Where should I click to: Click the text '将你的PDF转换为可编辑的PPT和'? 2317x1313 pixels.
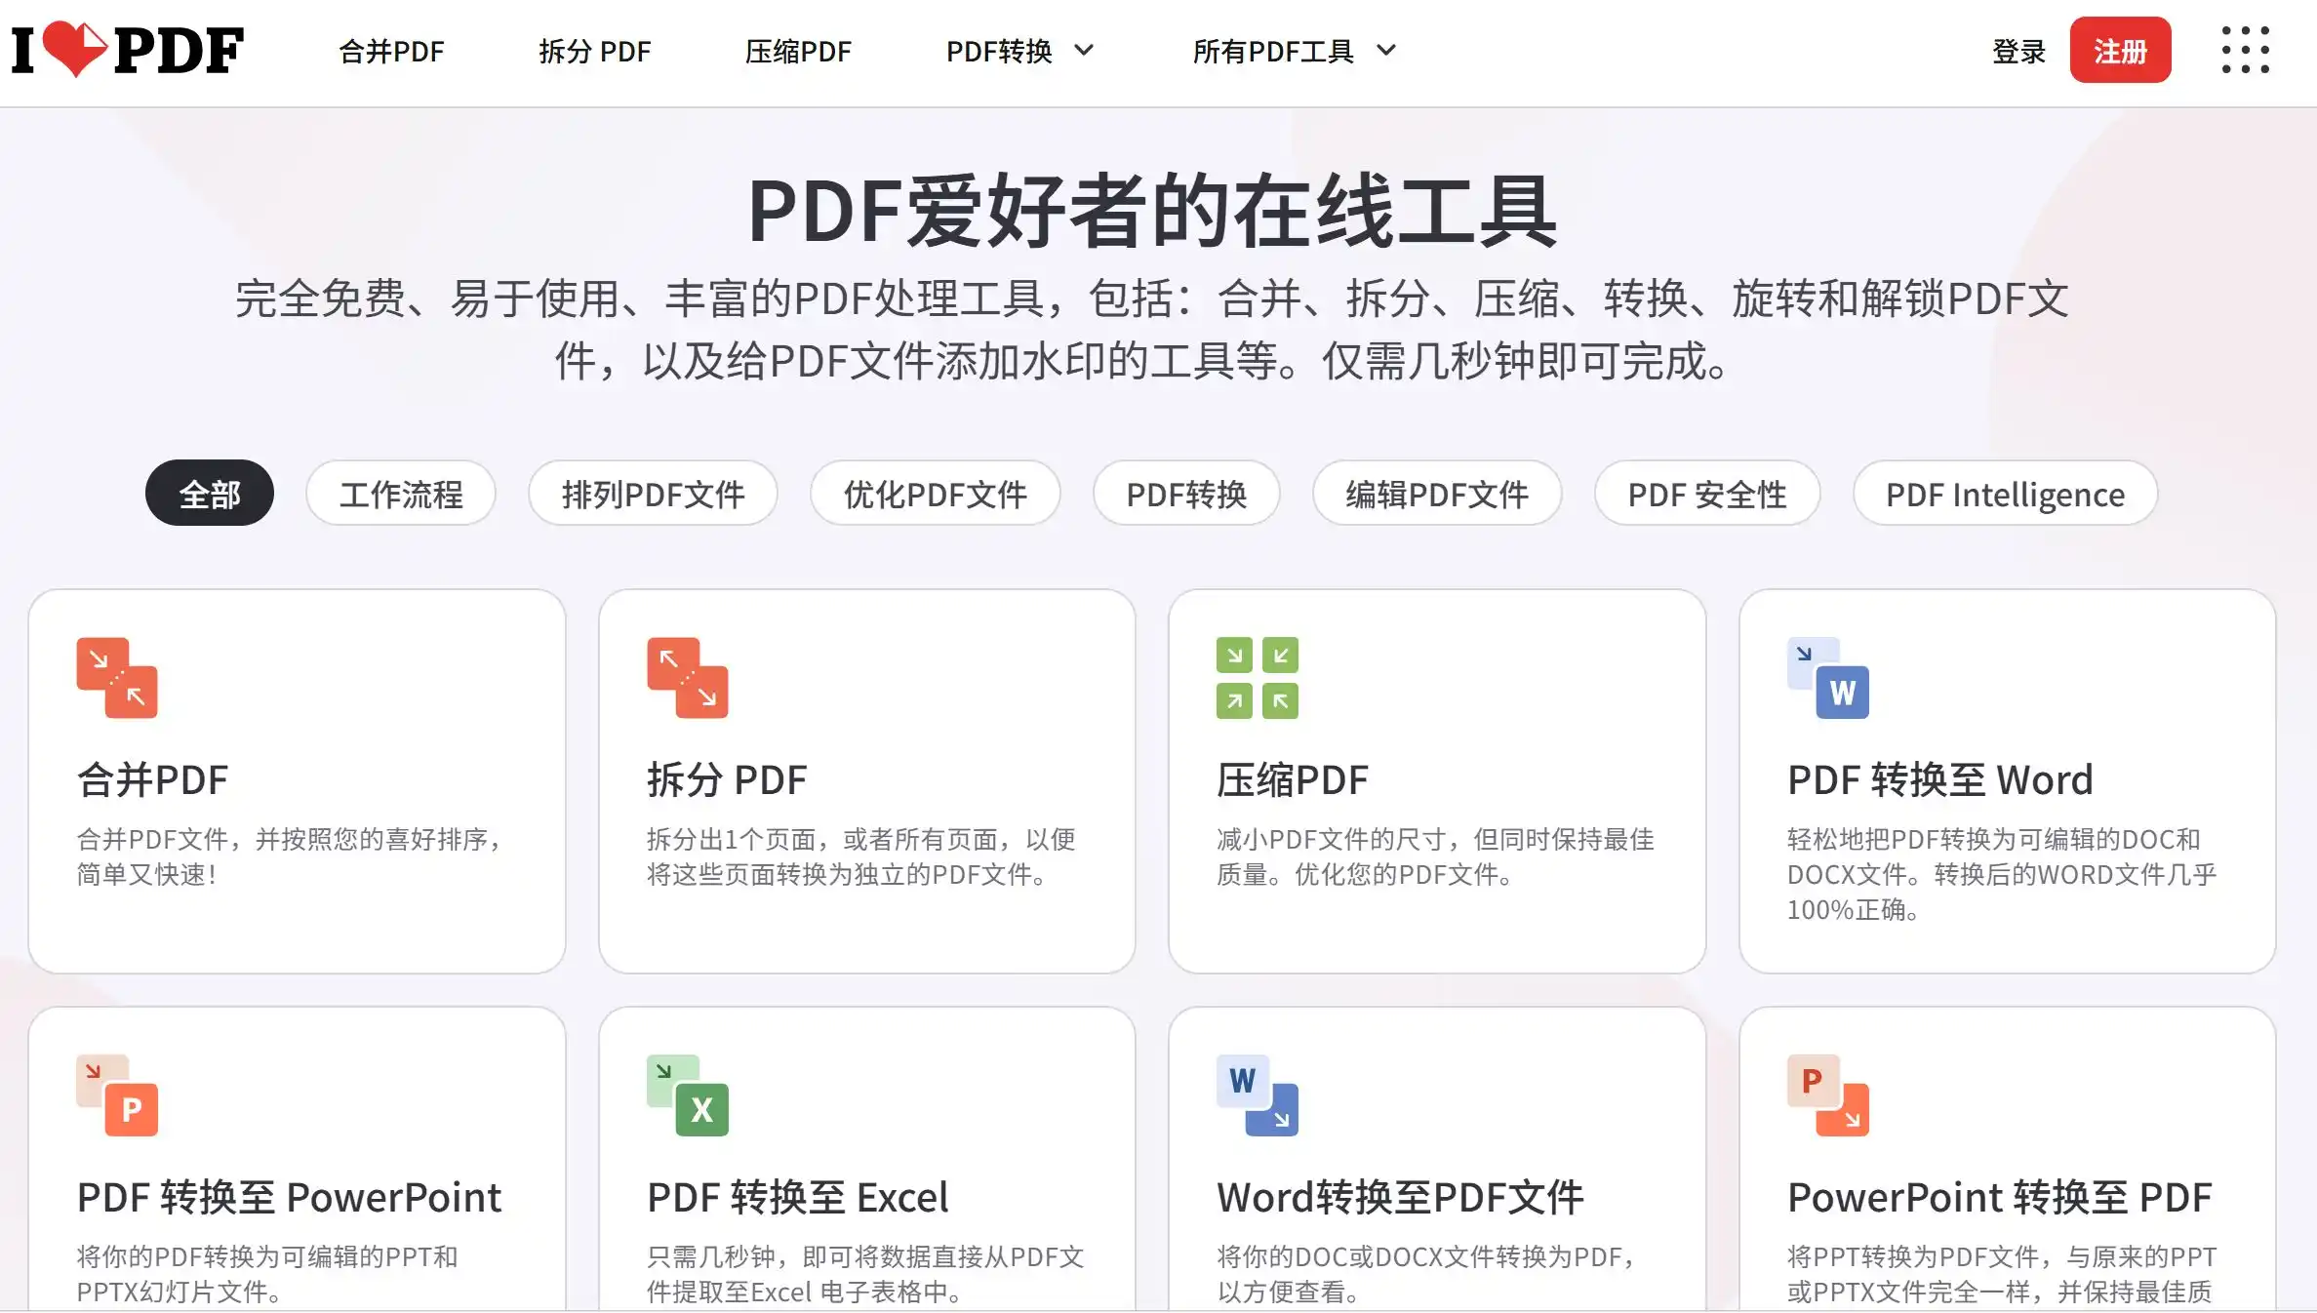pyautogui.click(x=267, y=1256)
